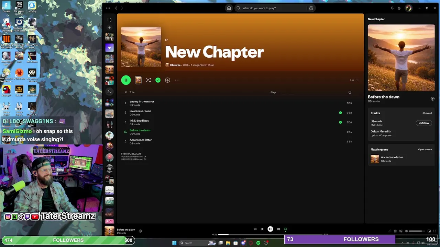This screenshot has width=440, height=247.
Task: Open D$murda main artist in Credits
Action: tap(376, 121)
